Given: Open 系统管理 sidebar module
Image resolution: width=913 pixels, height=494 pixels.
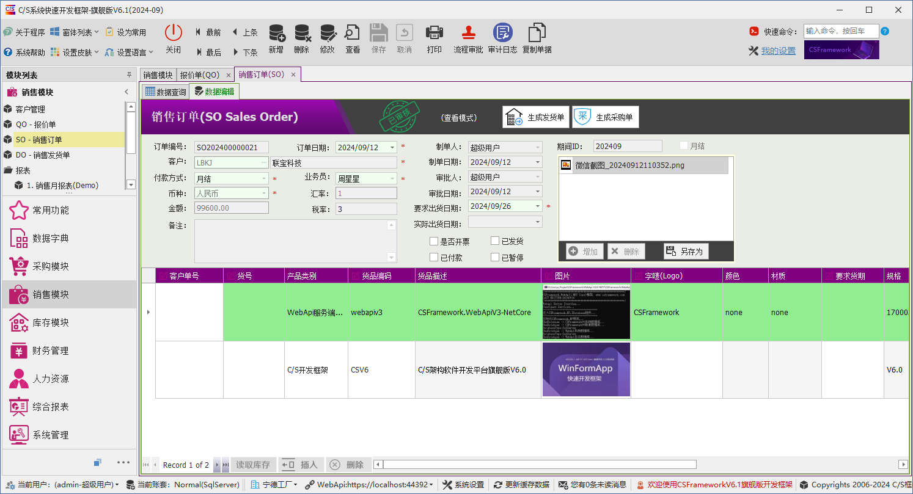Looking at the screenshot, I should (69, 435).
